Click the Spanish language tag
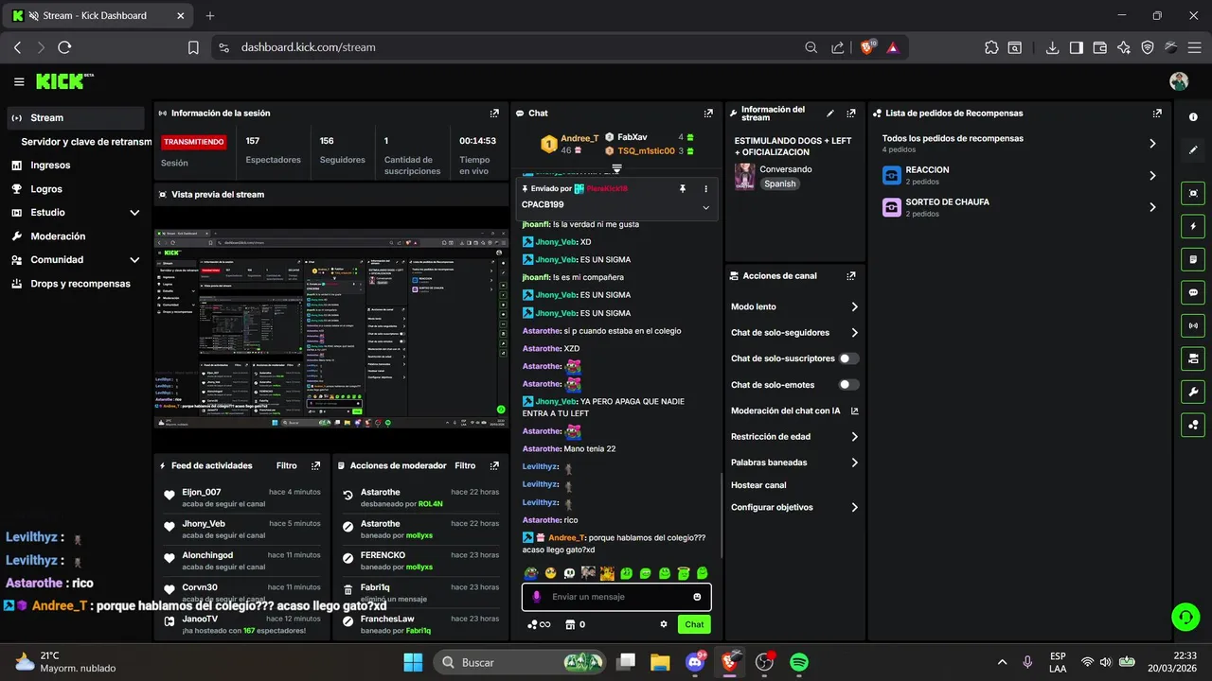The image size is (1212, 681). (780, 183)
